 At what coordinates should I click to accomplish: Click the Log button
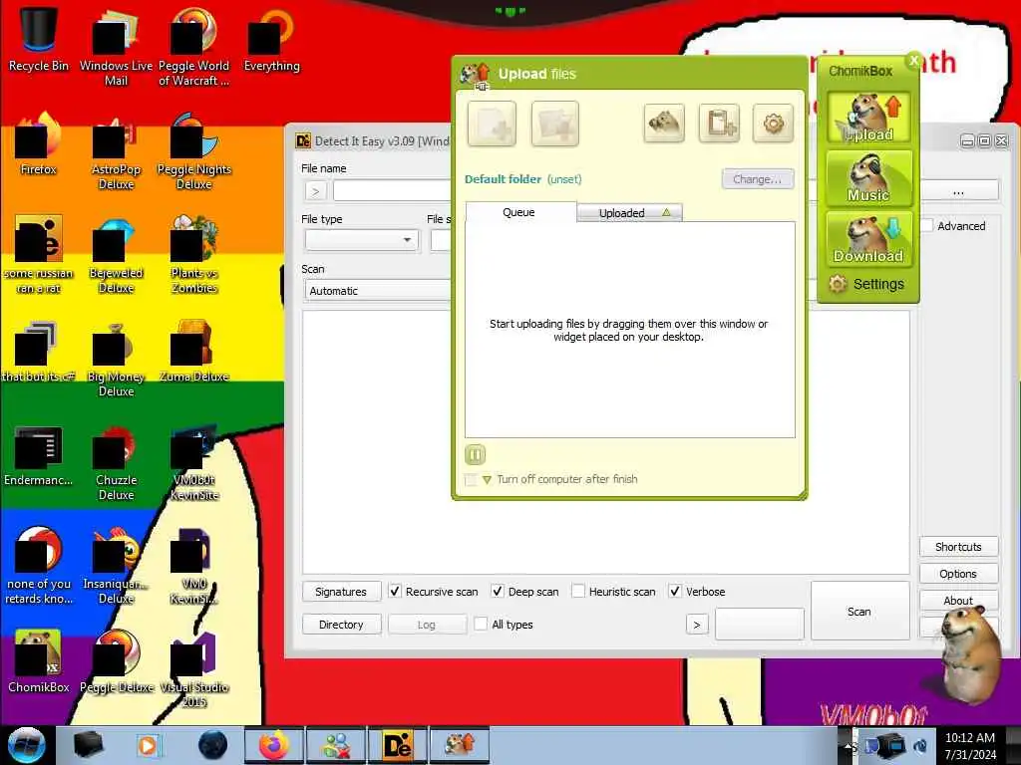tap(427, 625)
